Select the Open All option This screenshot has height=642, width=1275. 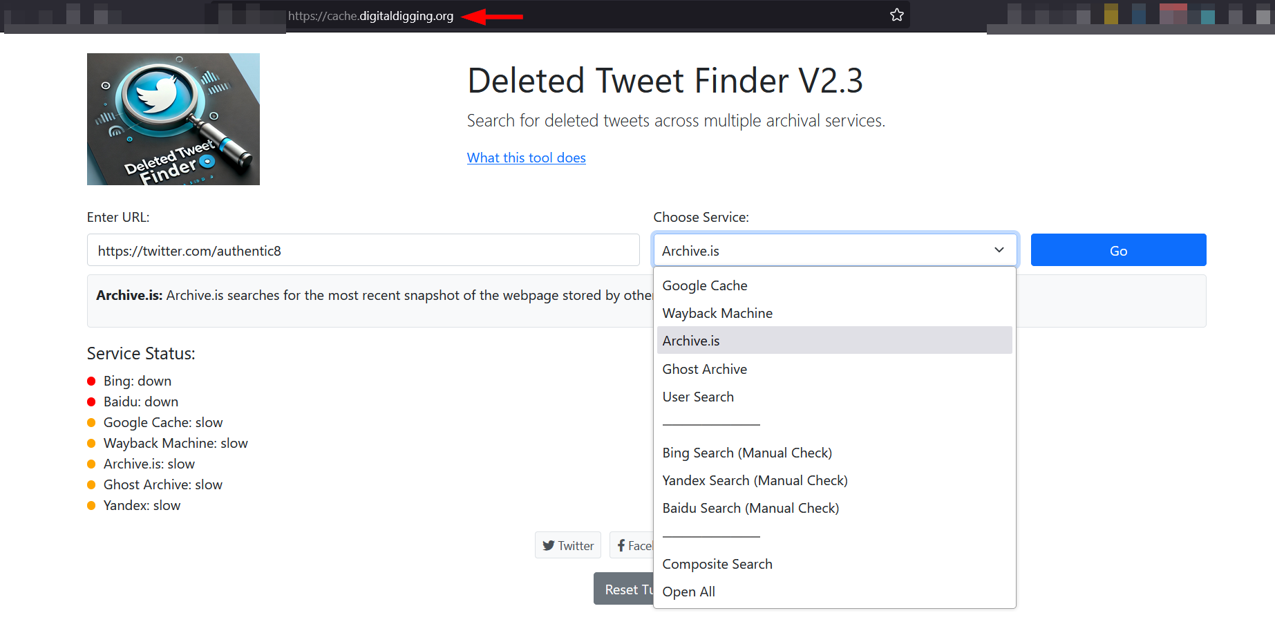[834, 592]
